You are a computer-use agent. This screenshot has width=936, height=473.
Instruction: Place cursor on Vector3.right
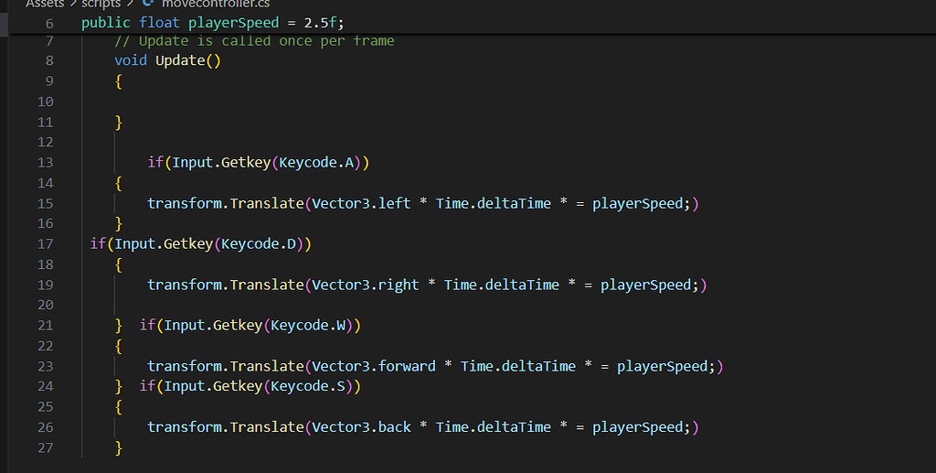pyautogui.click(x=365, y=285)
